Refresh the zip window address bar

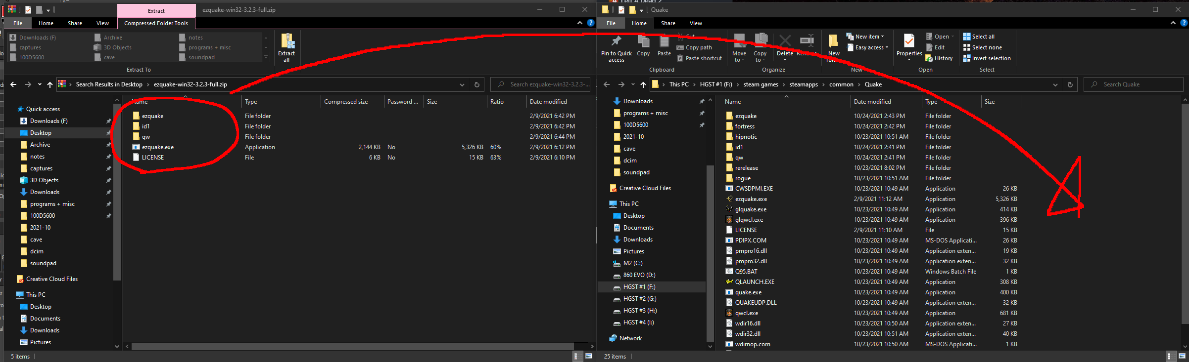coord(477,84)
